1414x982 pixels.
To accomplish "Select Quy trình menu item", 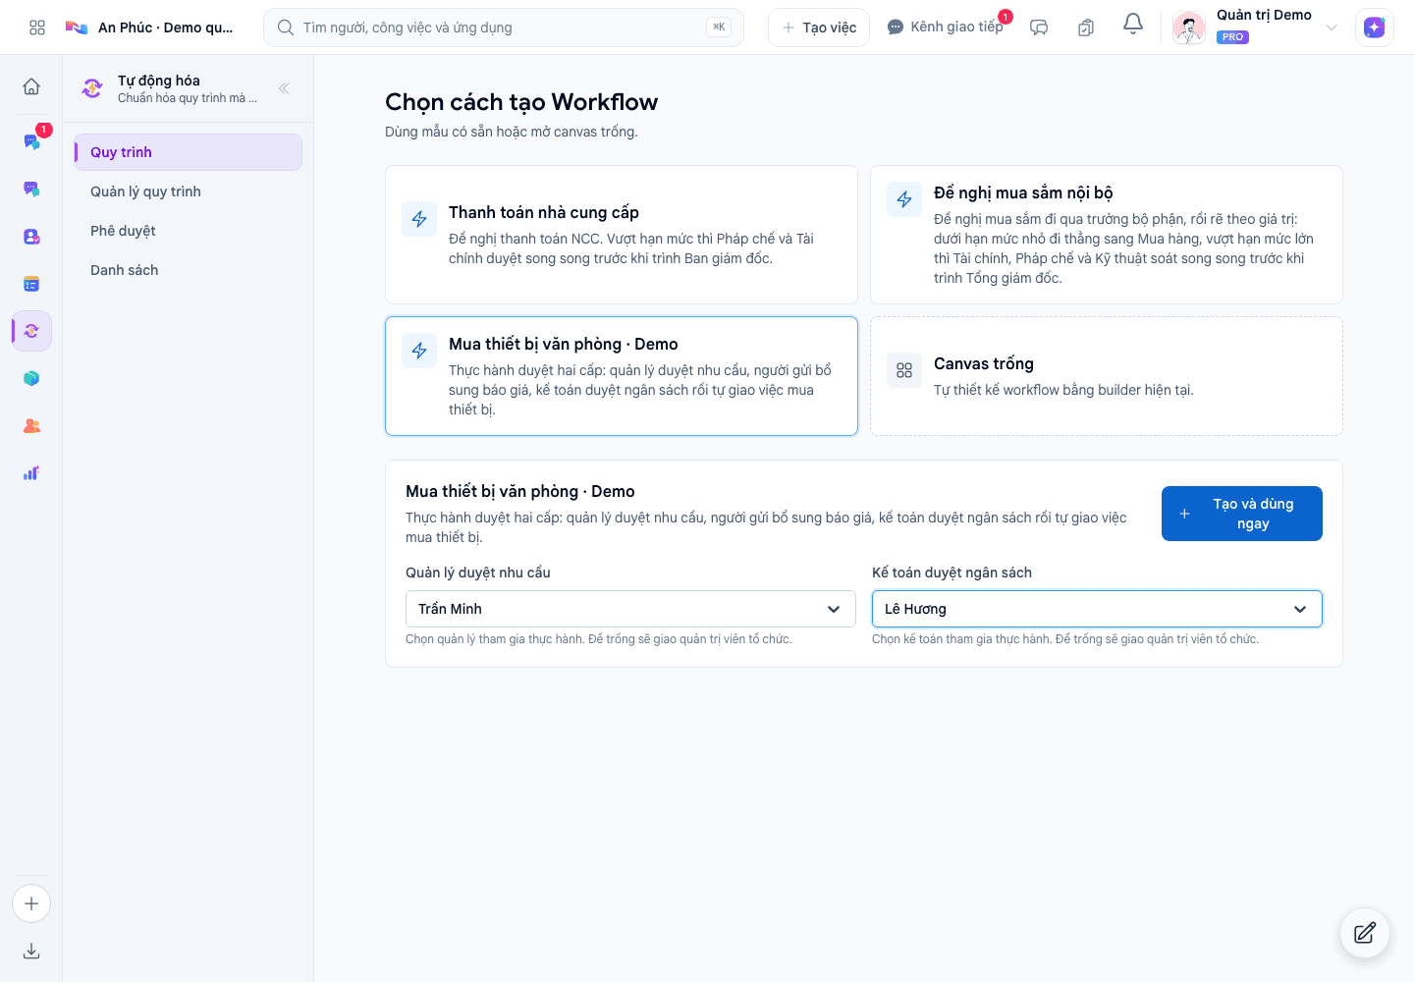I will [189, 152].
